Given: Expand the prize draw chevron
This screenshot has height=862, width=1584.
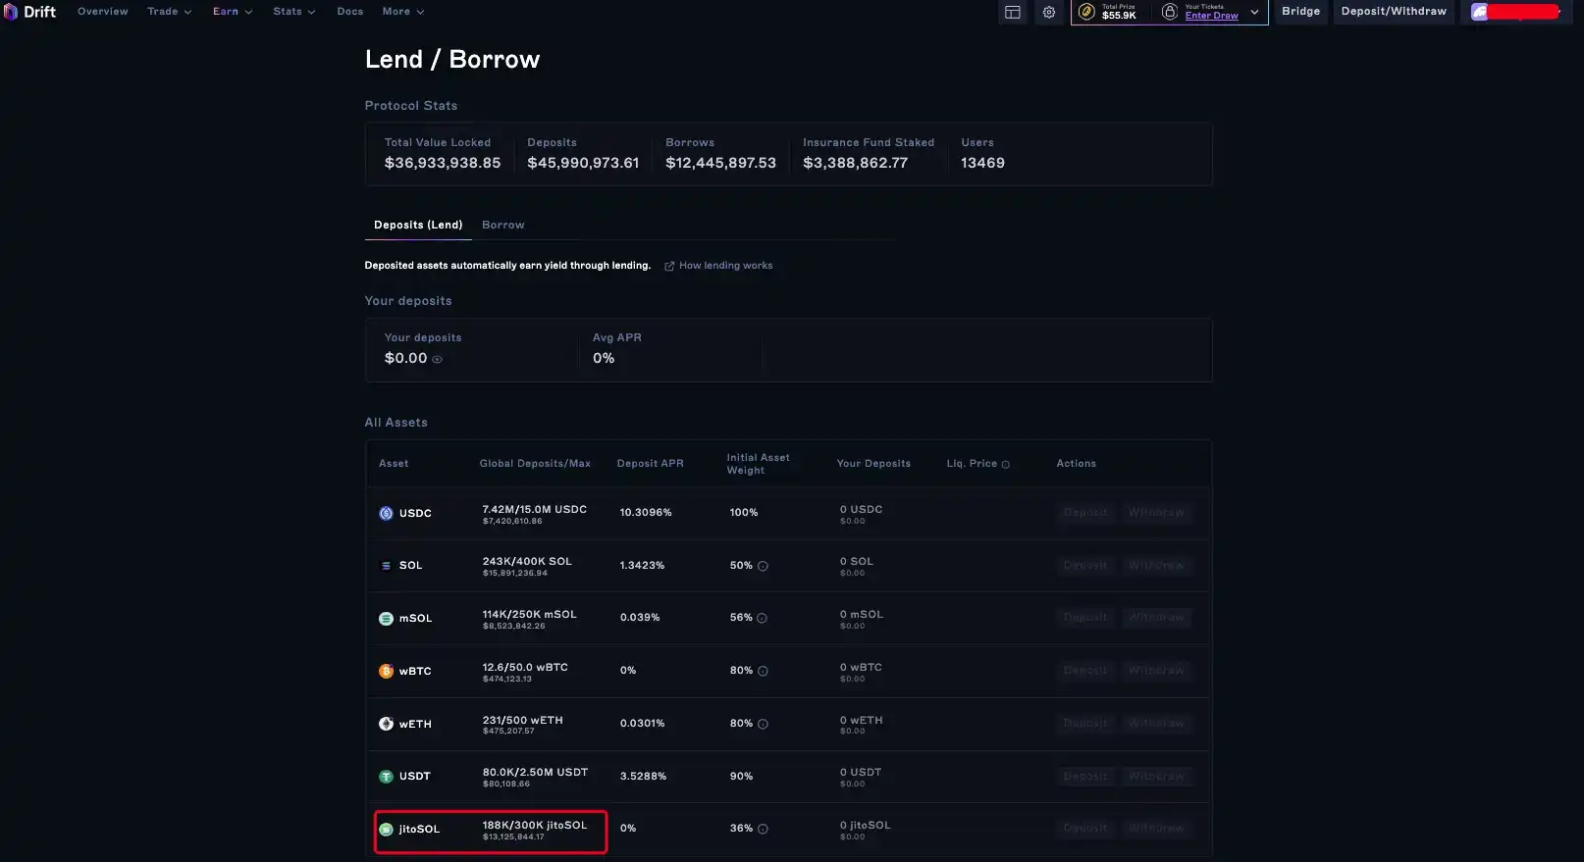Looking at the screenshot, I should click(1254, 12).
